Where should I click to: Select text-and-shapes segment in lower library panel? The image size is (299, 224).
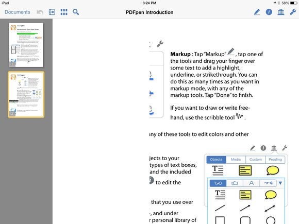[218, 183]
